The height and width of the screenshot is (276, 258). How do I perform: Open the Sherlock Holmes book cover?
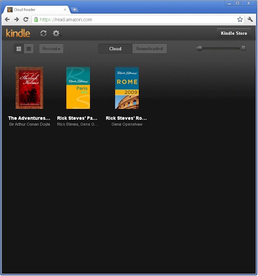tap(29, 88)
